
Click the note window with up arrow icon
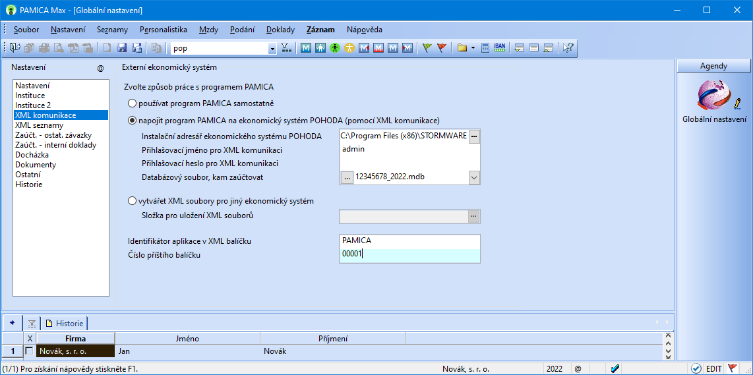tap(549, 47)
